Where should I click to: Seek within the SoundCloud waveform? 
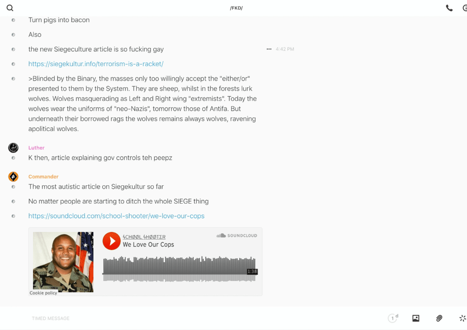click(x=179, y=269)
